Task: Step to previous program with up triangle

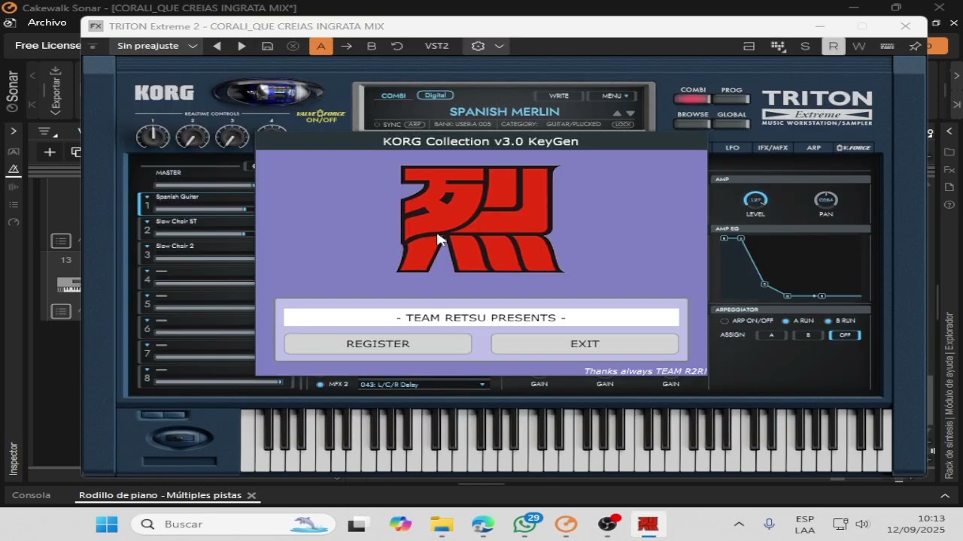Action: (x=618, y=113)
